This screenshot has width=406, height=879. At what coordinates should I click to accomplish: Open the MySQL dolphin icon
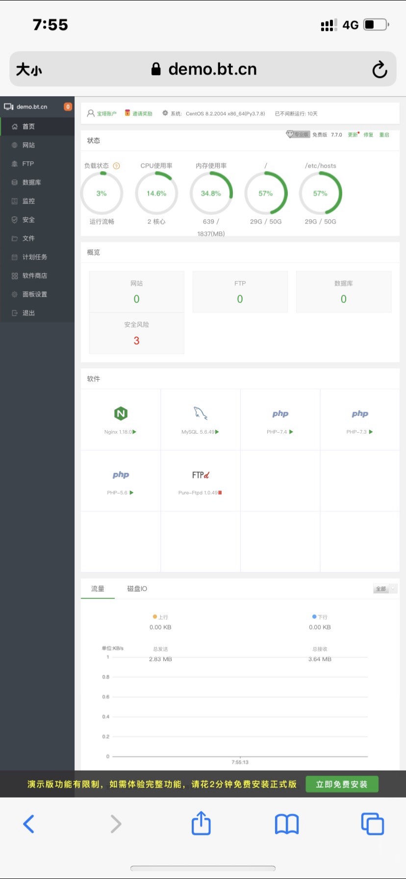(200, 414)
